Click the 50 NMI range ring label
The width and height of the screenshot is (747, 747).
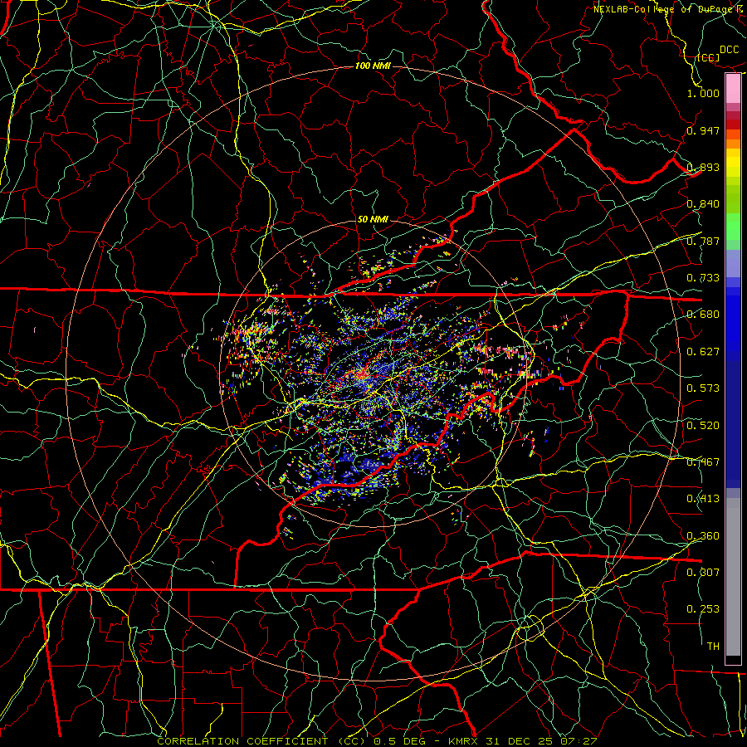373,220
